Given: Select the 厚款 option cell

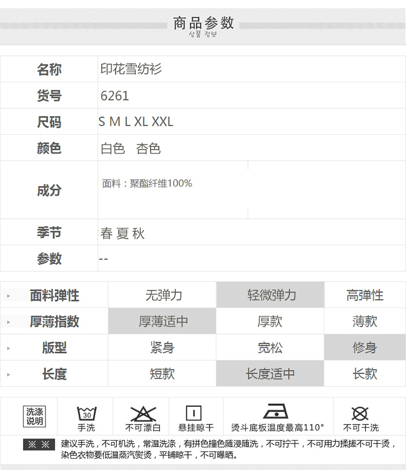Looking at the screenshot, I should (x=270, y=321).
